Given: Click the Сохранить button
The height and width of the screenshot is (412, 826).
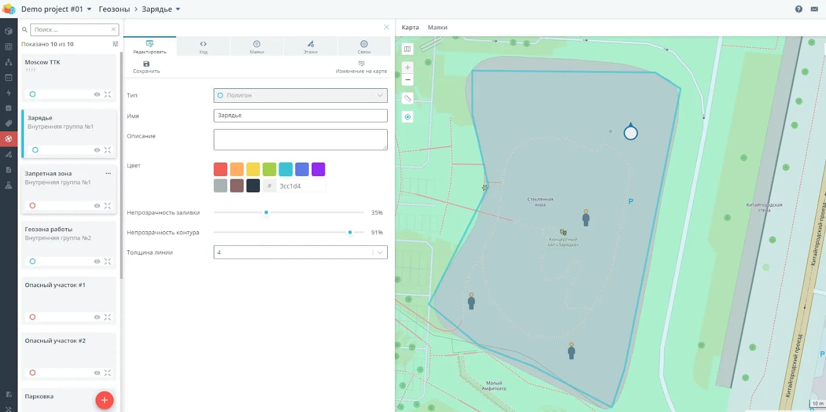Looking at the screenshot, I should coord(147,67).
